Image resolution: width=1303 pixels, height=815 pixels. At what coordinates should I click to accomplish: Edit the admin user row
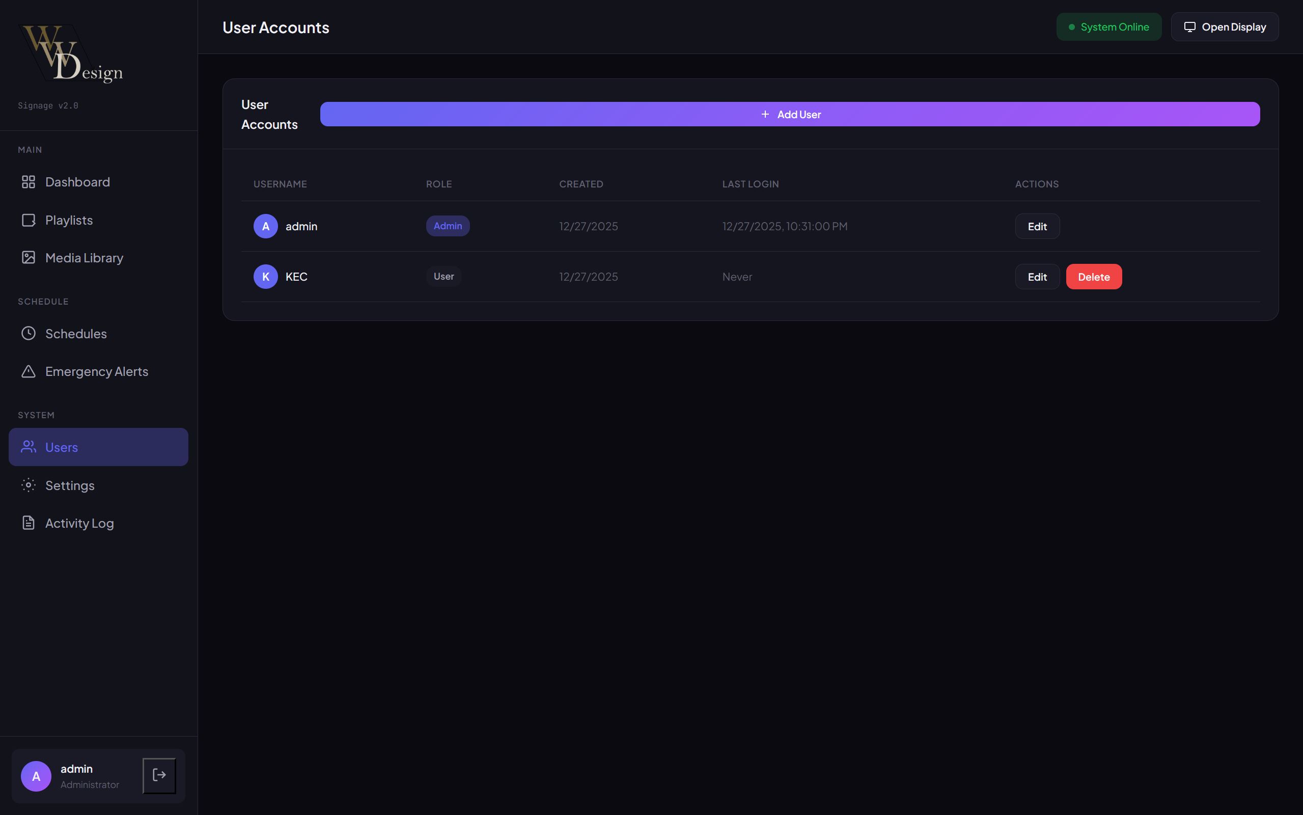pyautogui.click(x=1037, y=226)
